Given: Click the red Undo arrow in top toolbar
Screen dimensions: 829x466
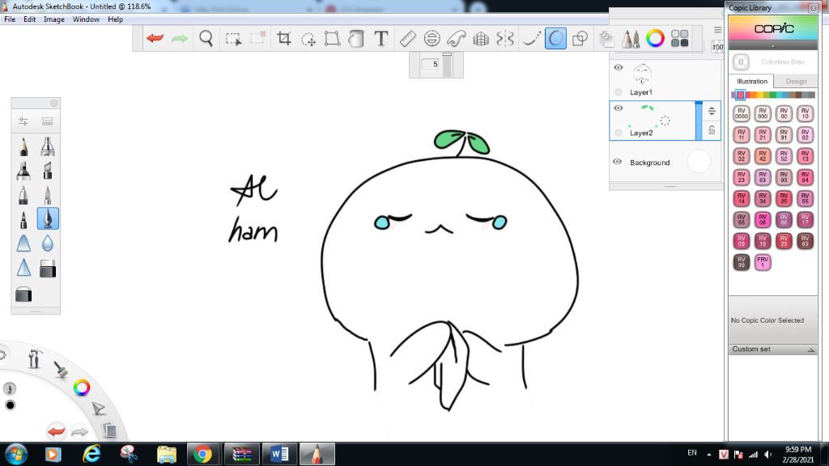Looking at the screenshot, I should point(155,38).
